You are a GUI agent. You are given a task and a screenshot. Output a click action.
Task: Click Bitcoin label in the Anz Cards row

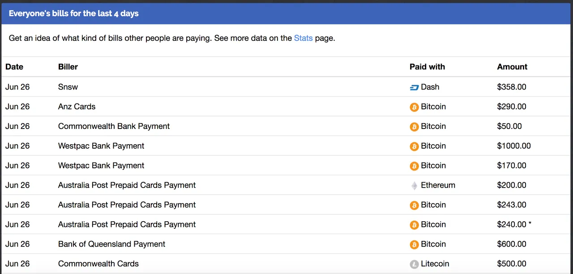[433, 107]
